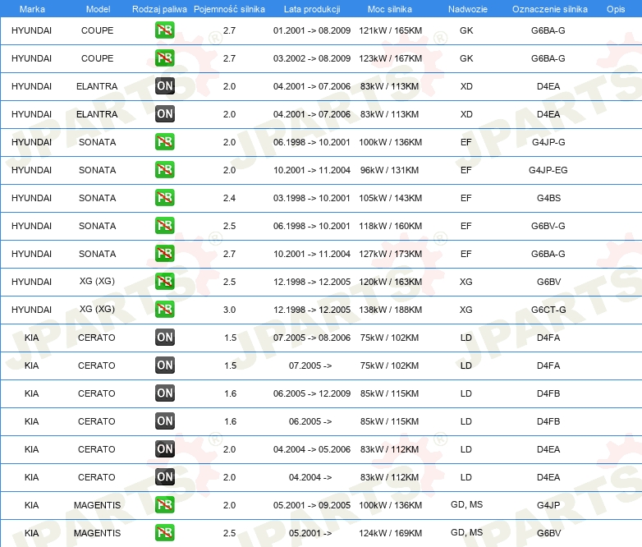
Task: Click date range 07.2005 -> 08.2006
Action: [312, 338]
